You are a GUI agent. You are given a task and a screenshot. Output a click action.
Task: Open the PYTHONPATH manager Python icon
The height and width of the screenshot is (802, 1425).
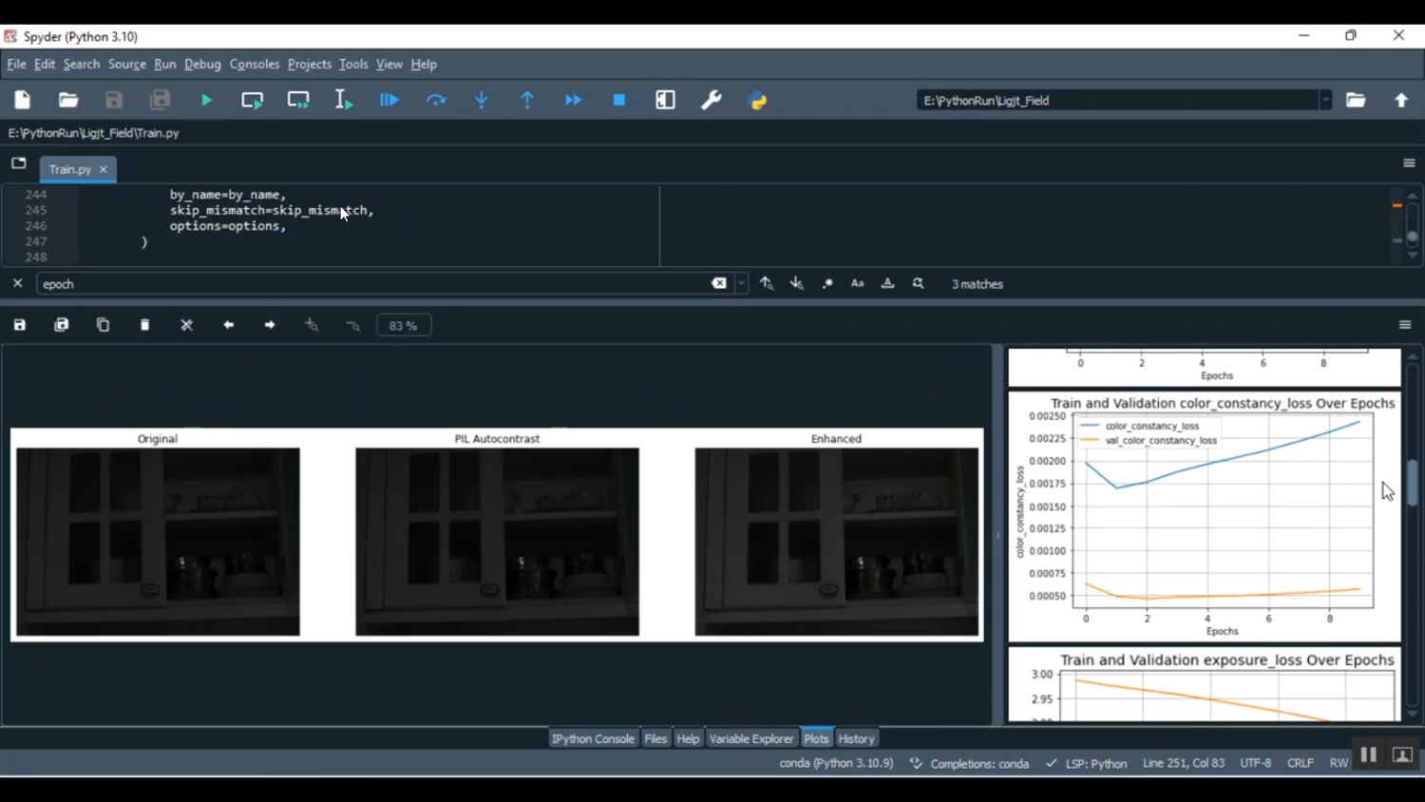pyautogui.click(x=758, y=100)
